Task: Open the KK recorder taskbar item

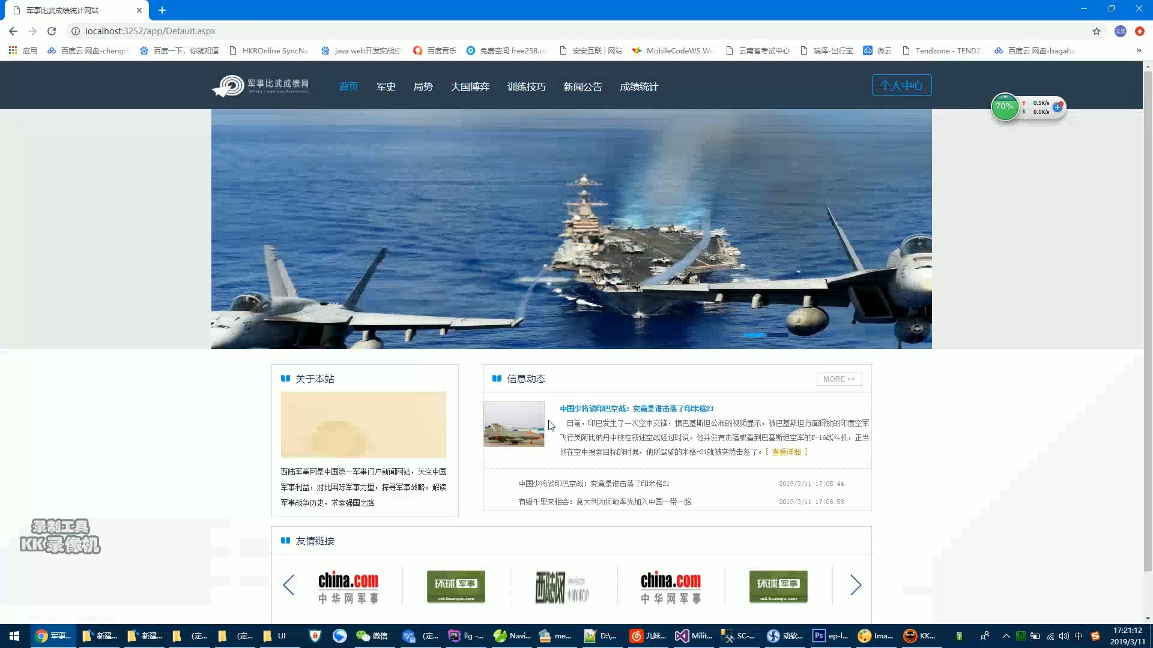Action: pyautogui.click(x=921, y=636)
